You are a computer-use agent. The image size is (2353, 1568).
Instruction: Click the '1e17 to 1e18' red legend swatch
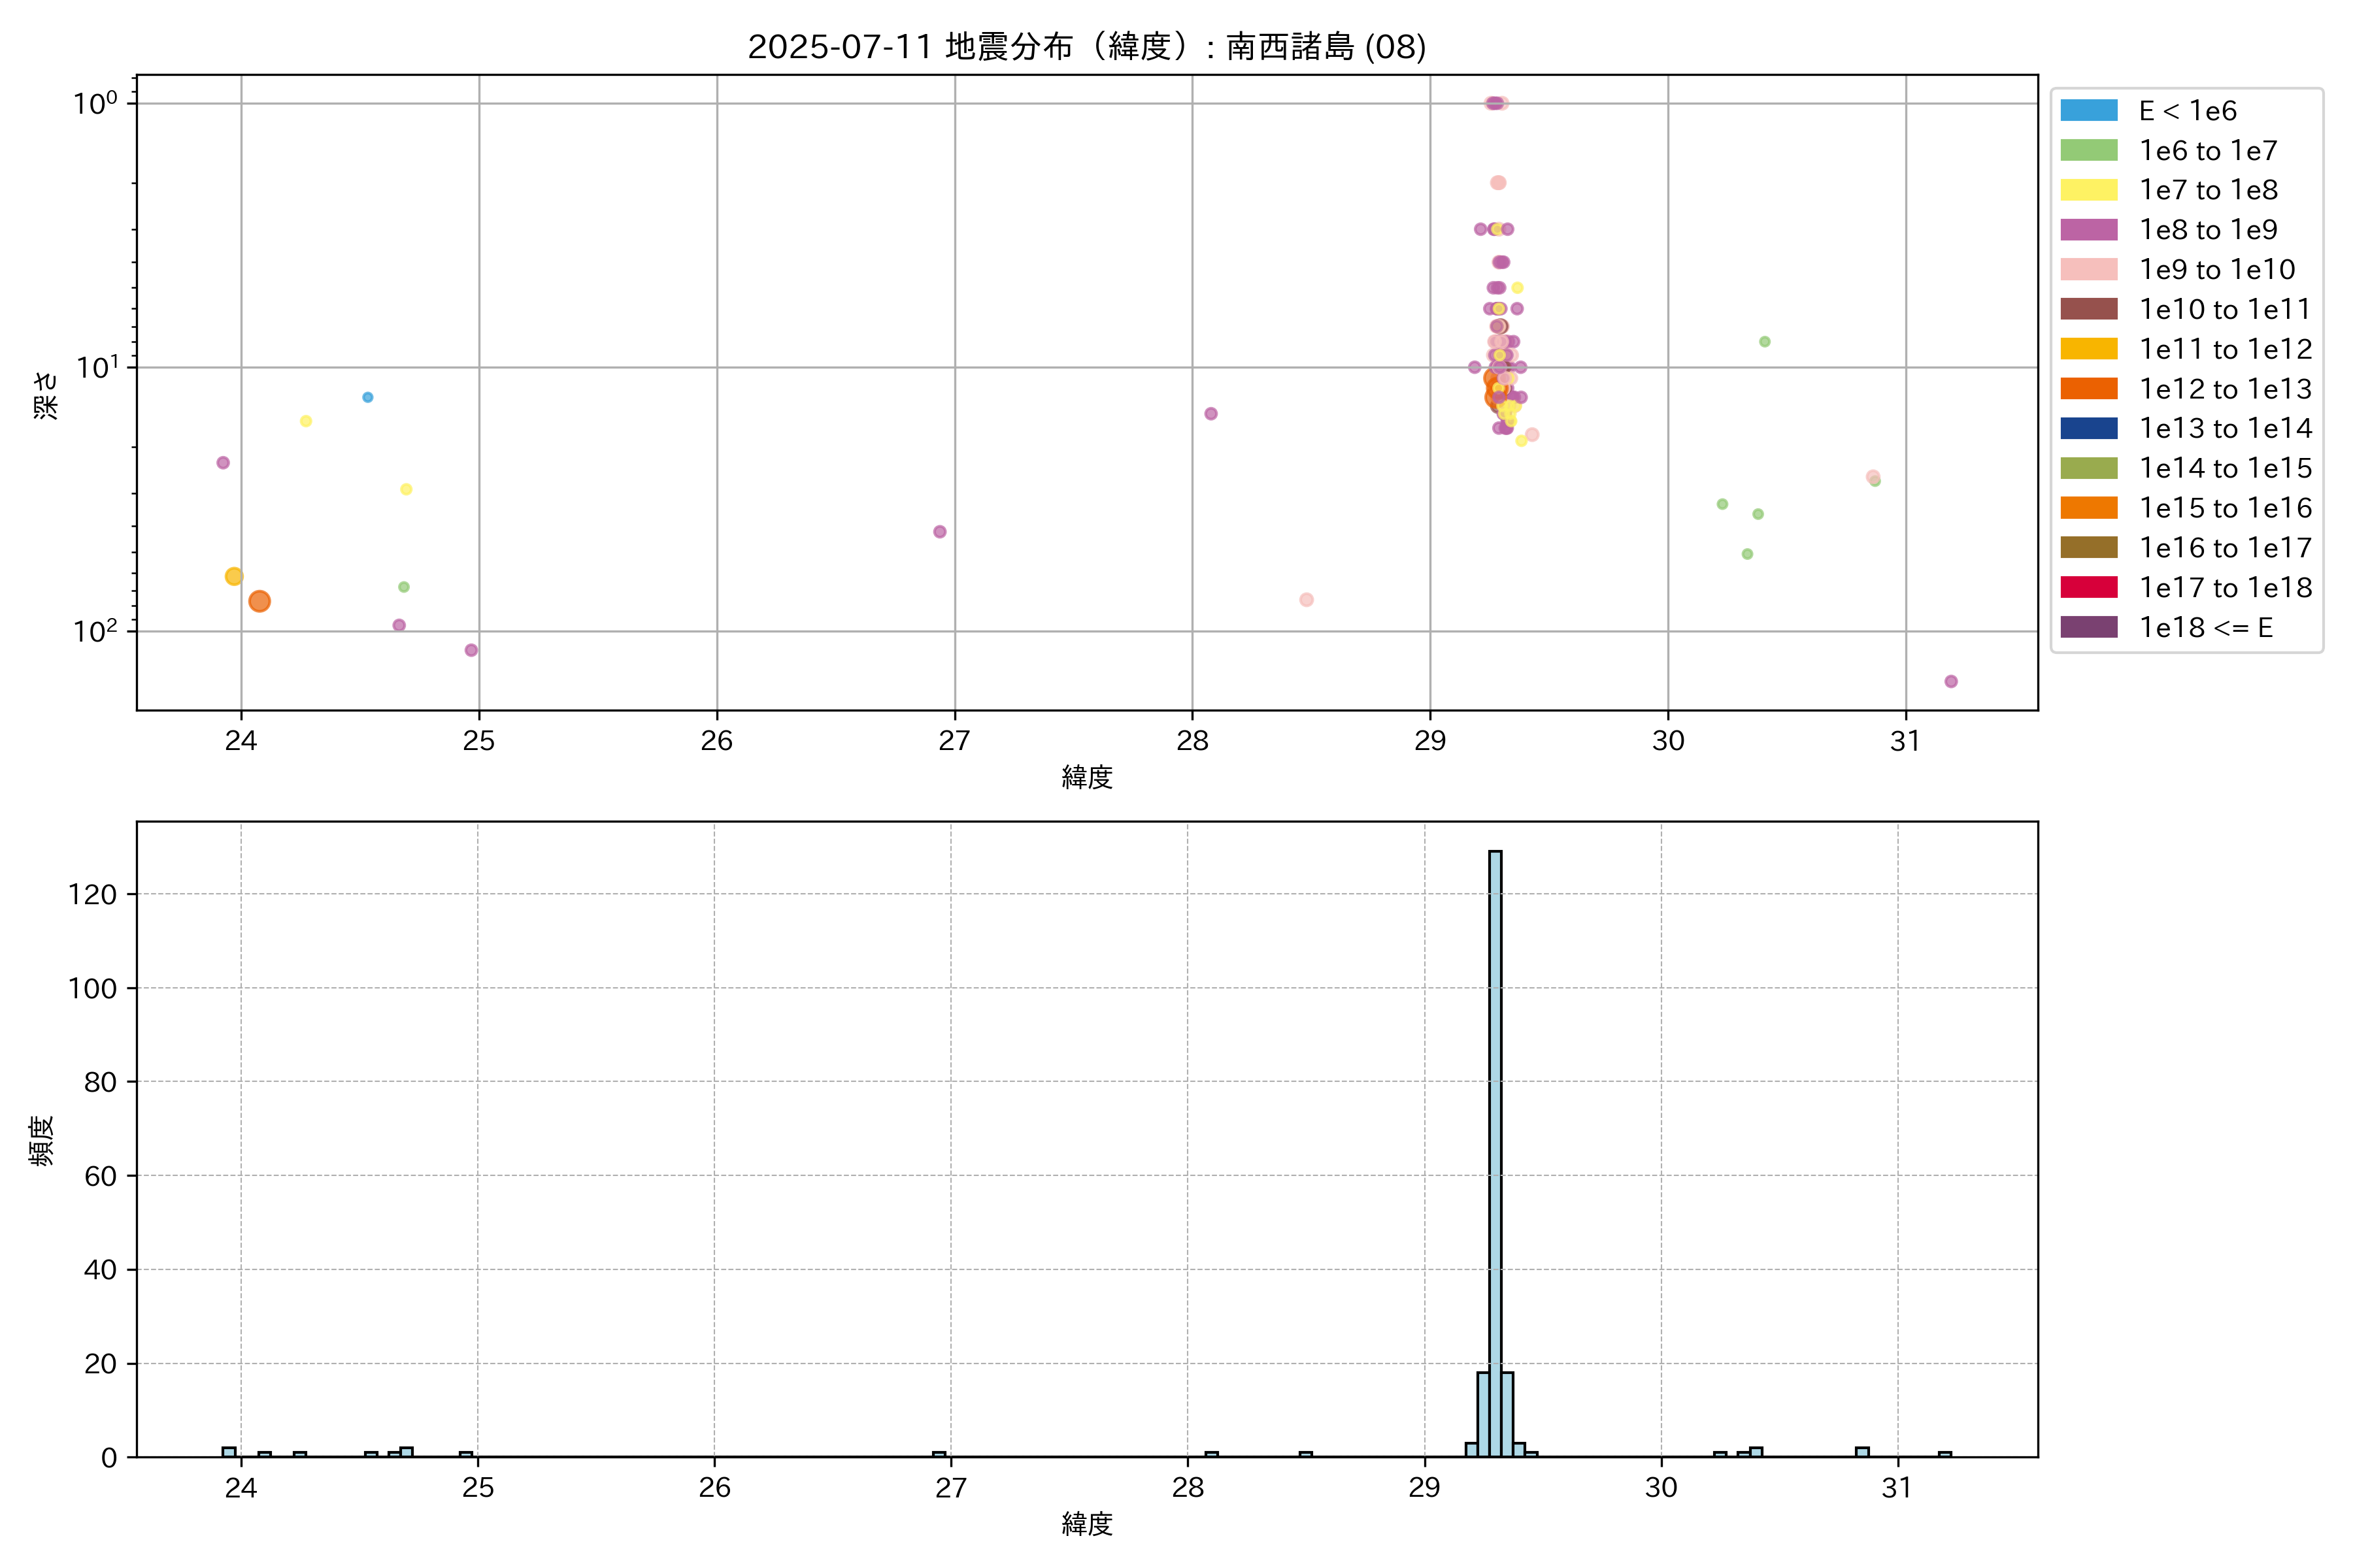pos(2088,587)
